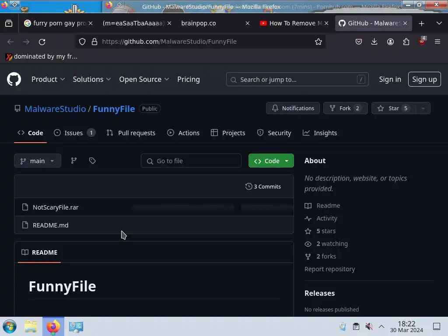Open the Firefox View tab list icon
Screen dimensions: 448x336
(9, 24)
